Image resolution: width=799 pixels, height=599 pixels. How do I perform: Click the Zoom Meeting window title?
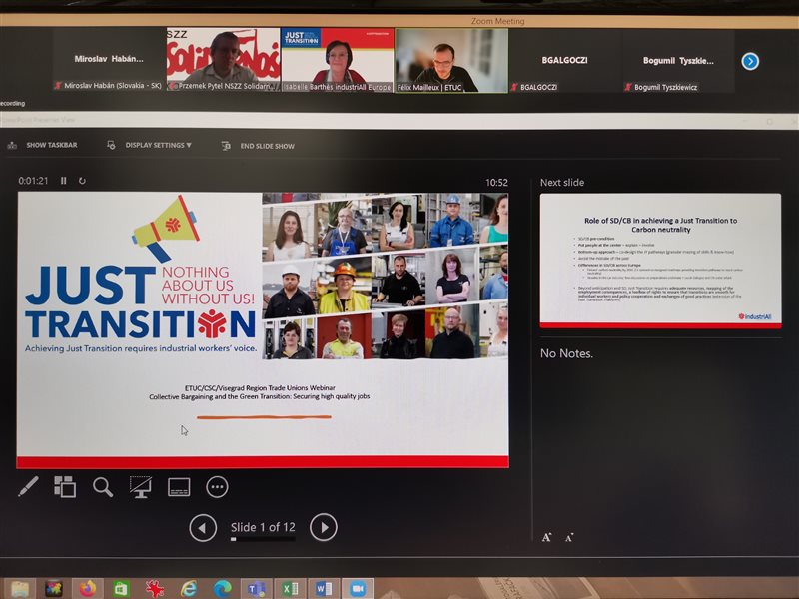tap(497, 21)
